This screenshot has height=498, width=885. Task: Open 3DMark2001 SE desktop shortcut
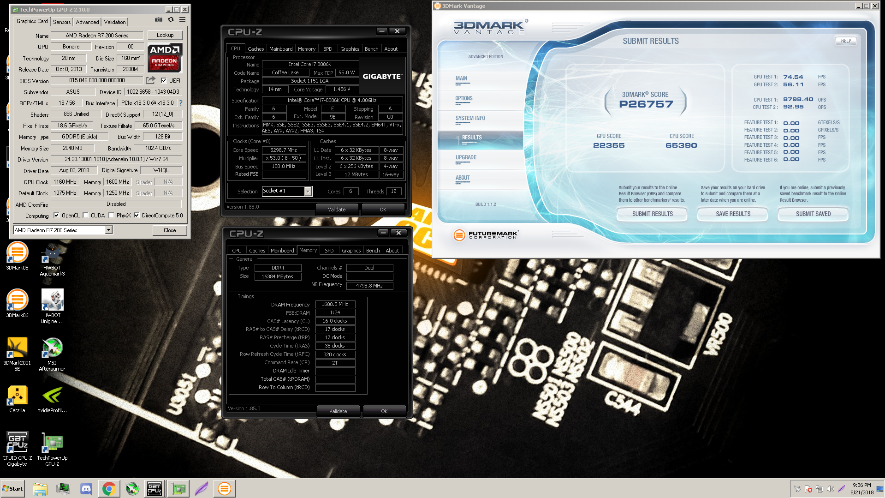point(17,354)
